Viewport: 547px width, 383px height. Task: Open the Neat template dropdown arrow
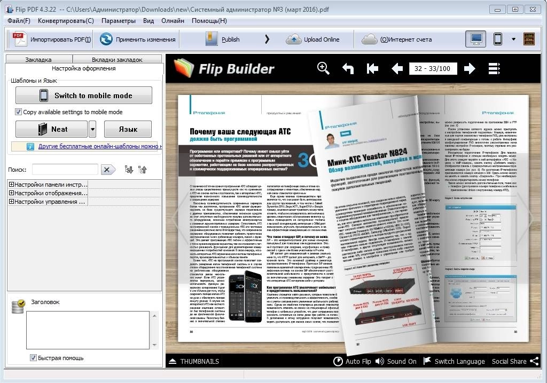(92, 129)
